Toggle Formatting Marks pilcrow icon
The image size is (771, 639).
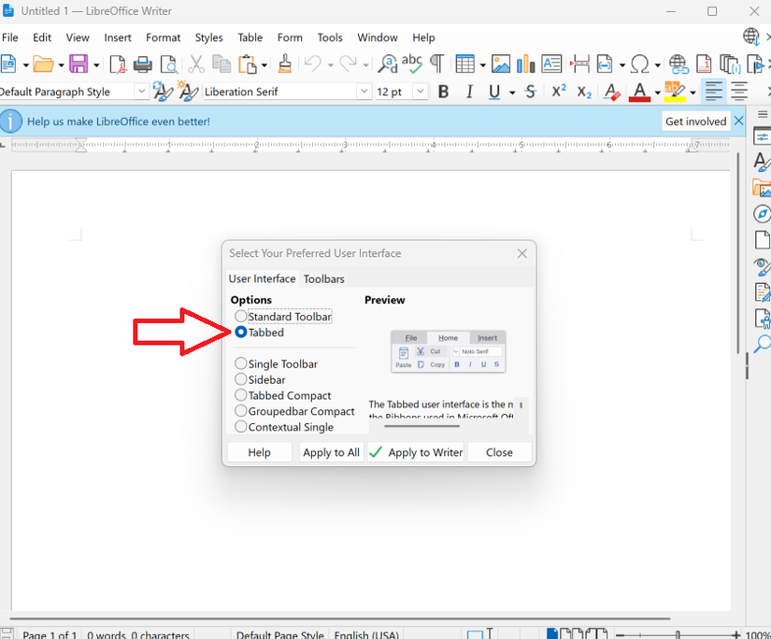(436, 64)
